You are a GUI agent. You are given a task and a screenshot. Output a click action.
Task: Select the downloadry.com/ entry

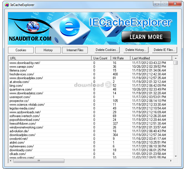91,150
